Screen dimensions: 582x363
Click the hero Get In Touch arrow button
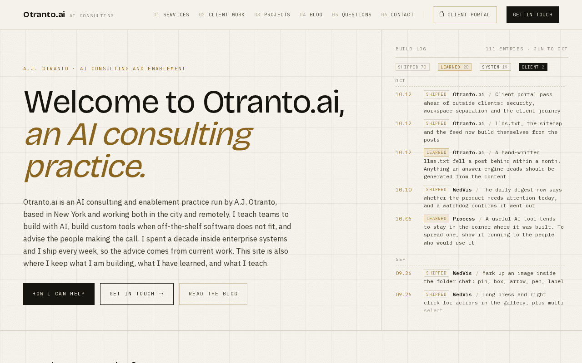pos(137,294)
